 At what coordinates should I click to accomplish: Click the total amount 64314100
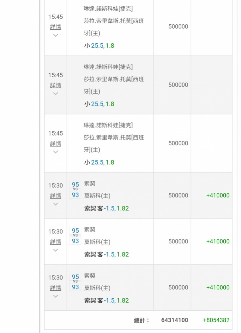click(x=174, y=320)
